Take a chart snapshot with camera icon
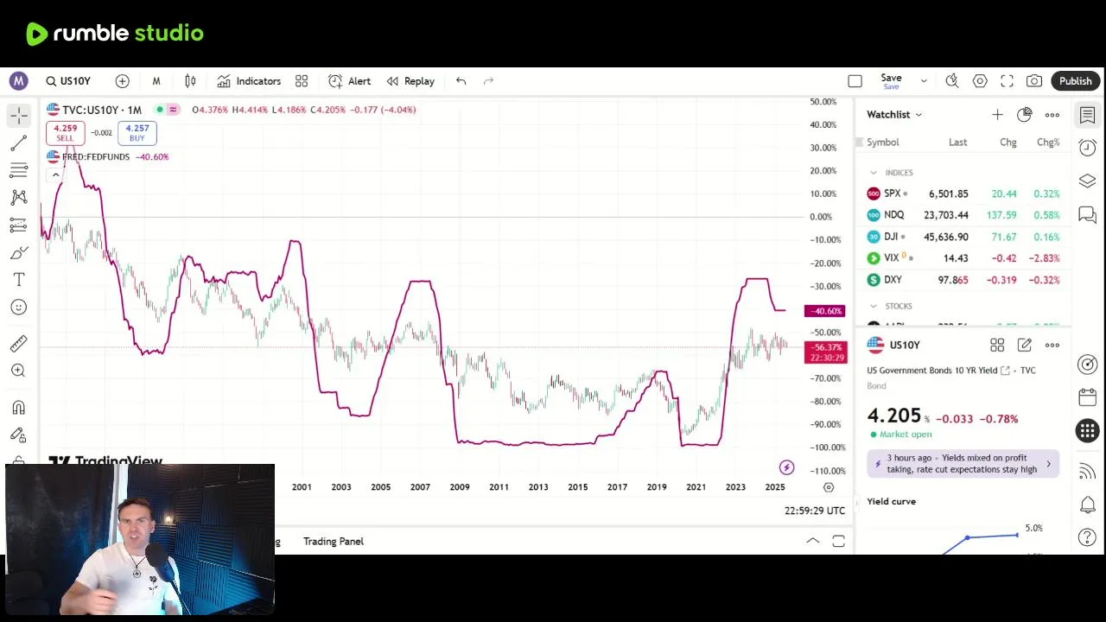1106x622 pixels. coord(1034,81)
